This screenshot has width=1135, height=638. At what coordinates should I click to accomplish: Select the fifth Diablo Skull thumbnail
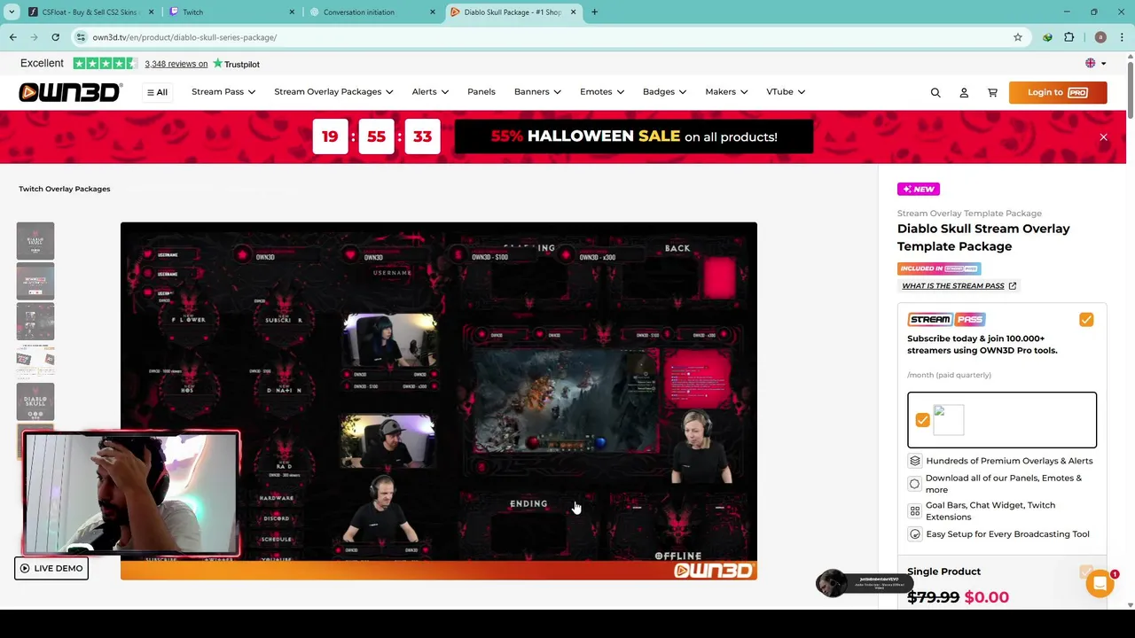[35, 402]
